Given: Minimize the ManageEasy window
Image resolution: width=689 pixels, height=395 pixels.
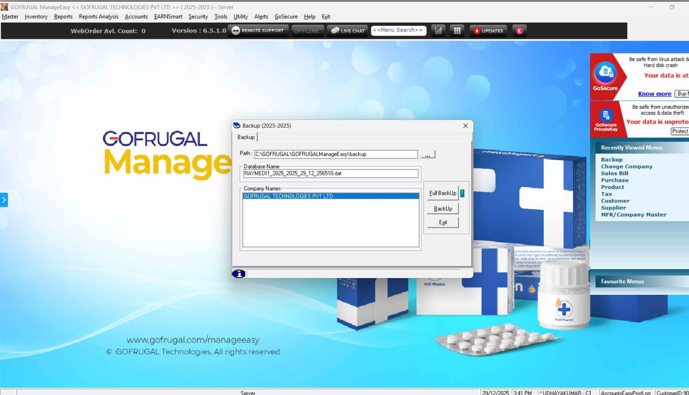Looking at the screenshot, I should 650,7.
